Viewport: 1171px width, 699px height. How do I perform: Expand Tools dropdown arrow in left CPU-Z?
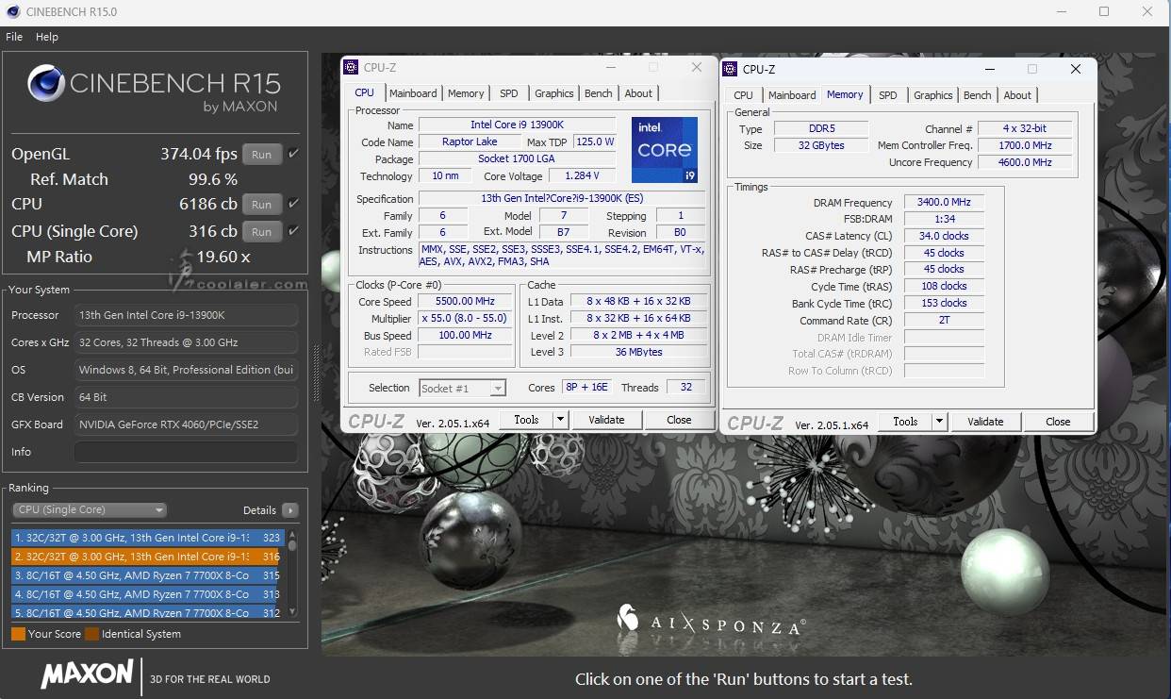[x=560, y=420]
